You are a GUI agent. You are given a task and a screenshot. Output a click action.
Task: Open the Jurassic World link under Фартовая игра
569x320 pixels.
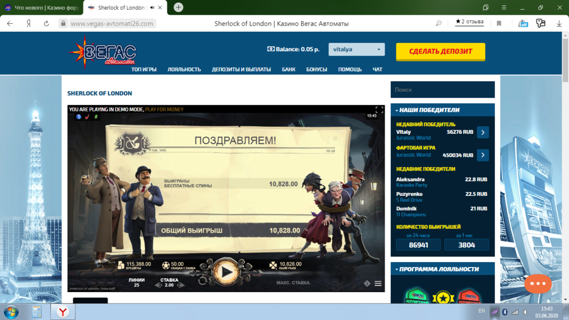(413, 155)
